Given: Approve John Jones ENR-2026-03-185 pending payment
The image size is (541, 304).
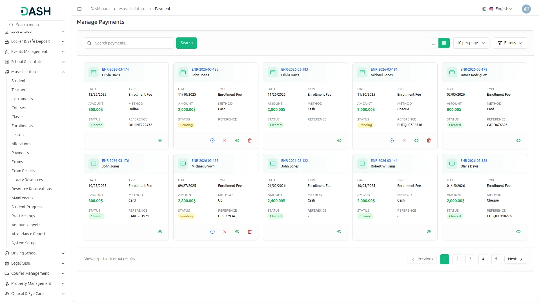Looking at the screenshot, I should click(212, 140).
